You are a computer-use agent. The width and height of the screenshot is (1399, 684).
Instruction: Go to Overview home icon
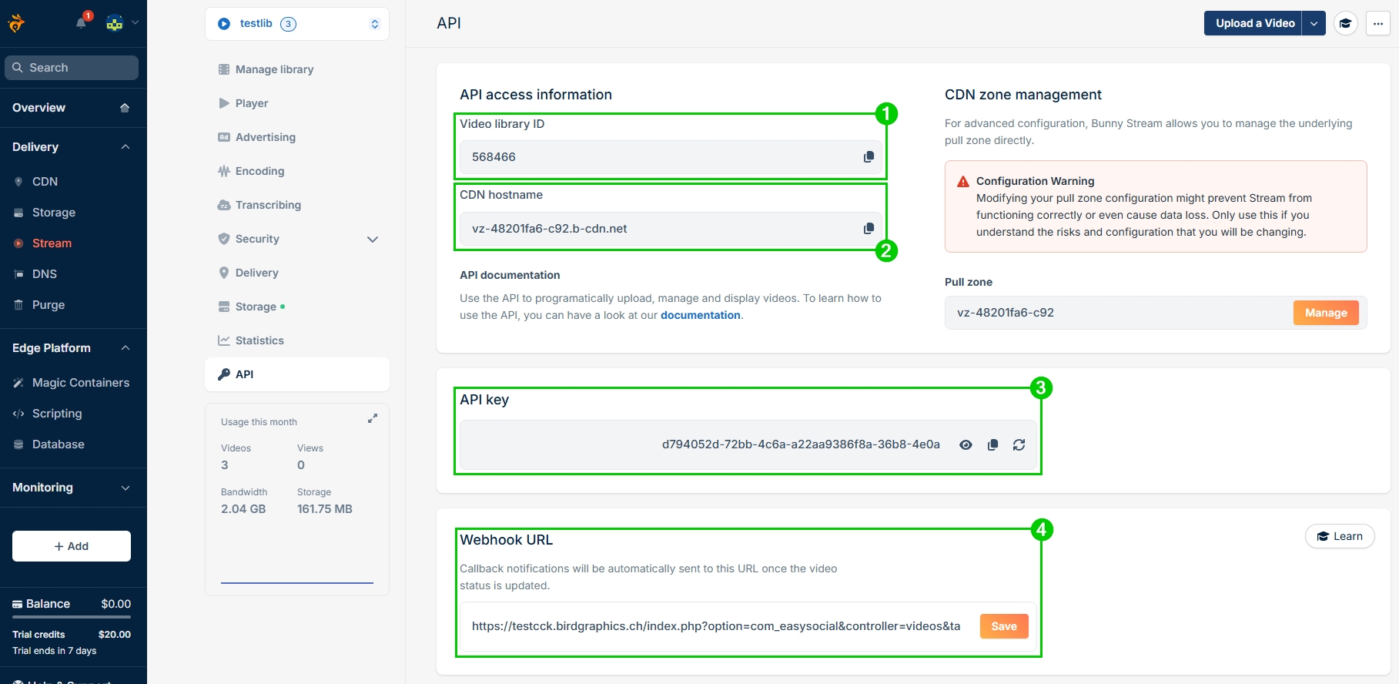tap(125, 108)
